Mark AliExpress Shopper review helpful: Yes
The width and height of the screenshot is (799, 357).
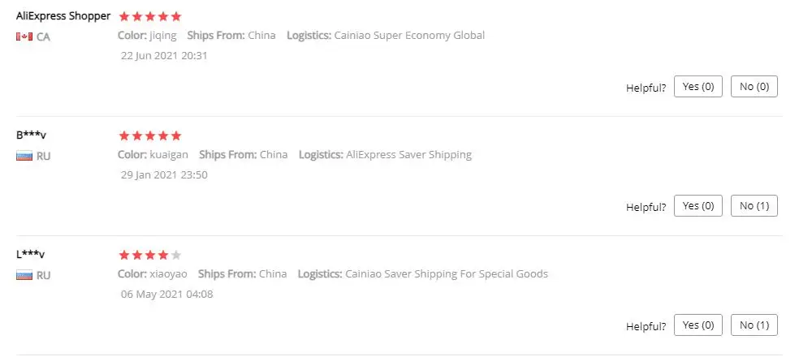698,87
